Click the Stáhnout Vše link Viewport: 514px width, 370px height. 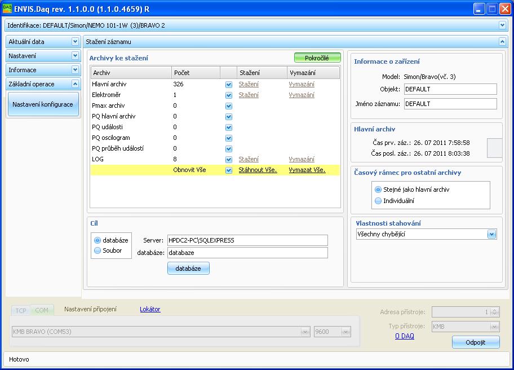tap(258, 170)
